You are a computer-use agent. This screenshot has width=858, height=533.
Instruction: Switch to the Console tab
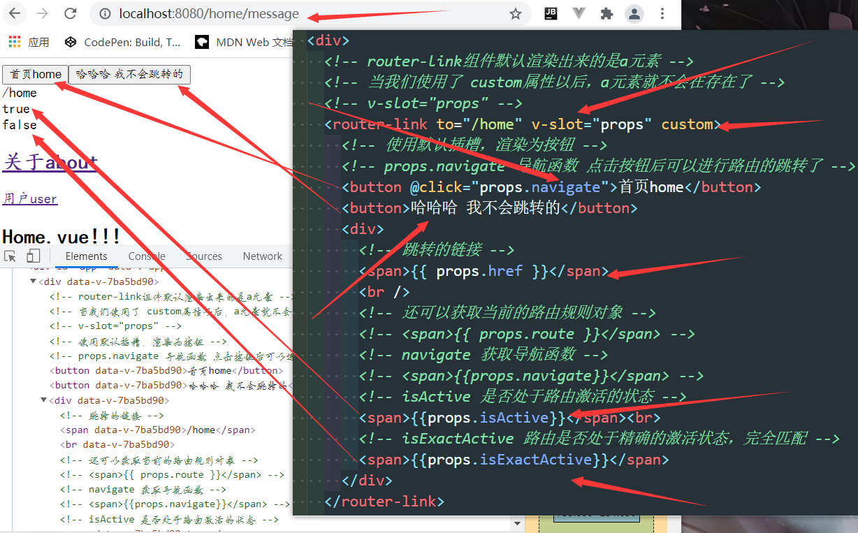coord(147,256)
